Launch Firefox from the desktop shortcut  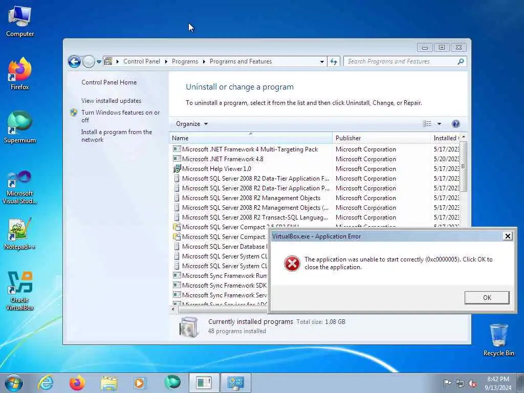pos(20,74)
